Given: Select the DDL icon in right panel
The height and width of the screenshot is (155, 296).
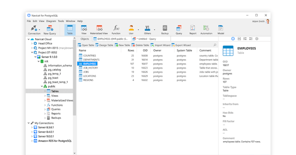Looking at the screenshot, I should 239,39.
